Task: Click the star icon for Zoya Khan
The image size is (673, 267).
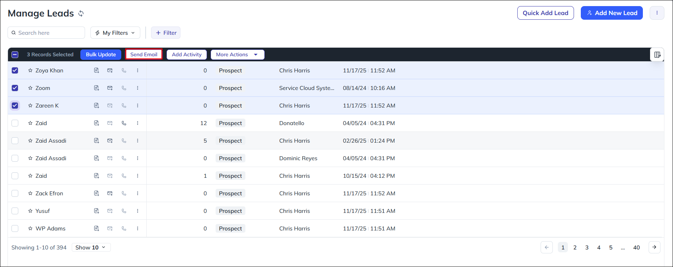Action: (30, 71)
